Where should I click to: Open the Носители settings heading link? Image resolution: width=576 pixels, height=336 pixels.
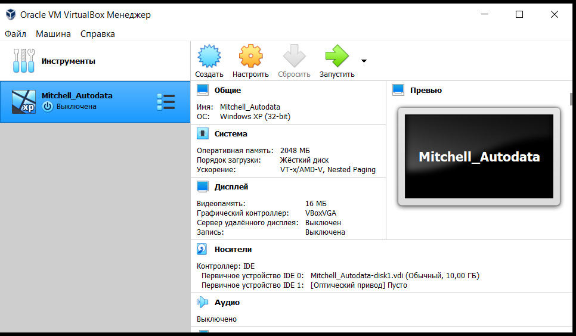click(x=233, y=250)
